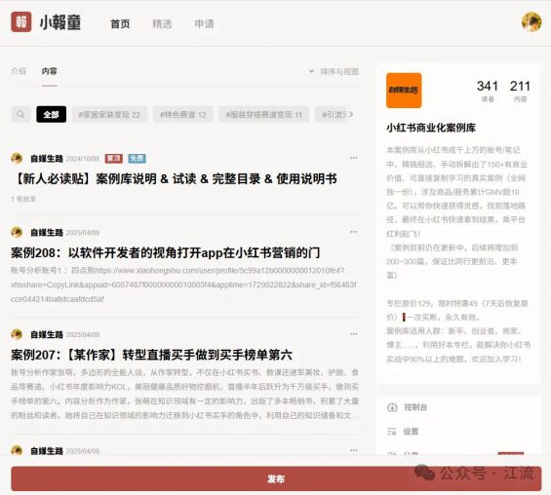Image resolution: width=551 pixels, height=495 pixels.
Task: Select the 内容 tab
Action: (49, 71)
